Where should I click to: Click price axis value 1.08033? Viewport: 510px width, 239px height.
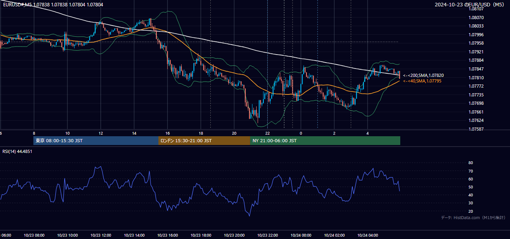click(476, 26)
